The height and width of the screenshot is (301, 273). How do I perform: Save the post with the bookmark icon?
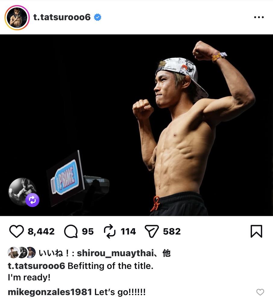point(256,231)
